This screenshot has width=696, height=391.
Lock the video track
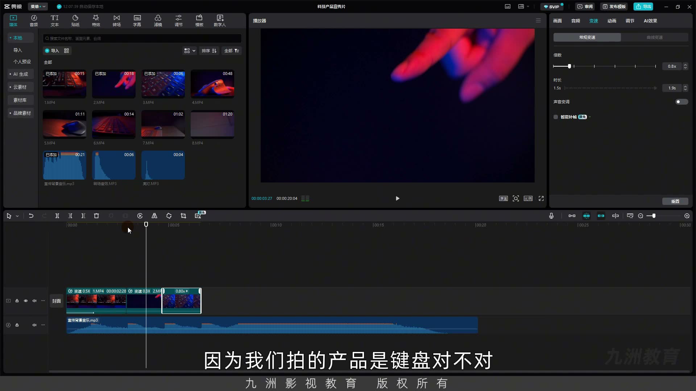[x=17, y=301]
